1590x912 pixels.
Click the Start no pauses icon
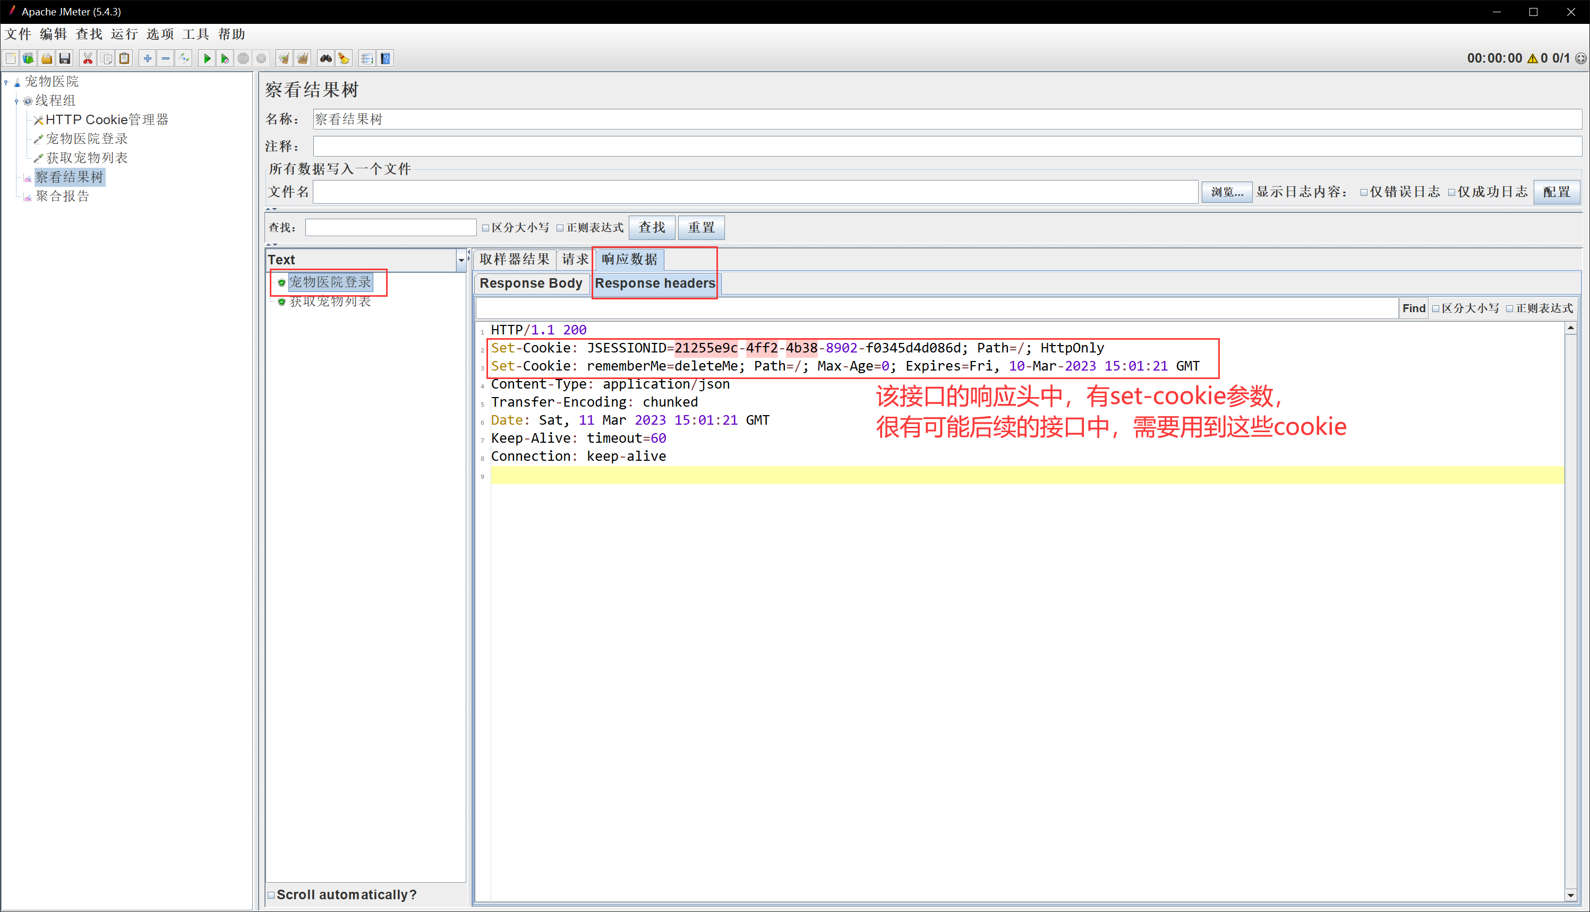point(225,58)
